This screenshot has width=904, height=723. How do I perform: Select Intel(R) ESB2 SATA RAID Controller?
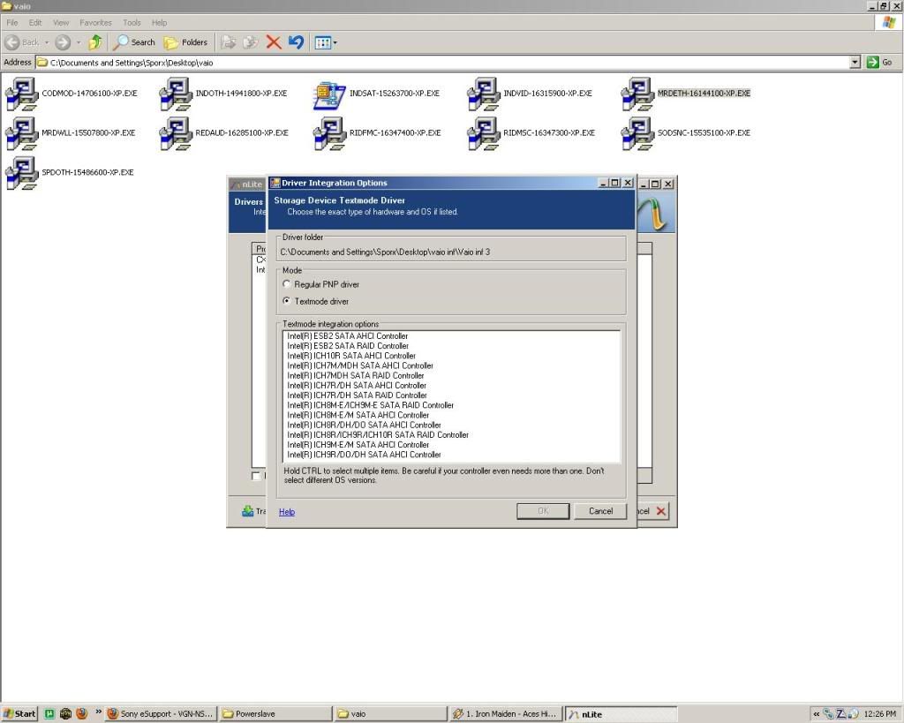coord(348,346)
